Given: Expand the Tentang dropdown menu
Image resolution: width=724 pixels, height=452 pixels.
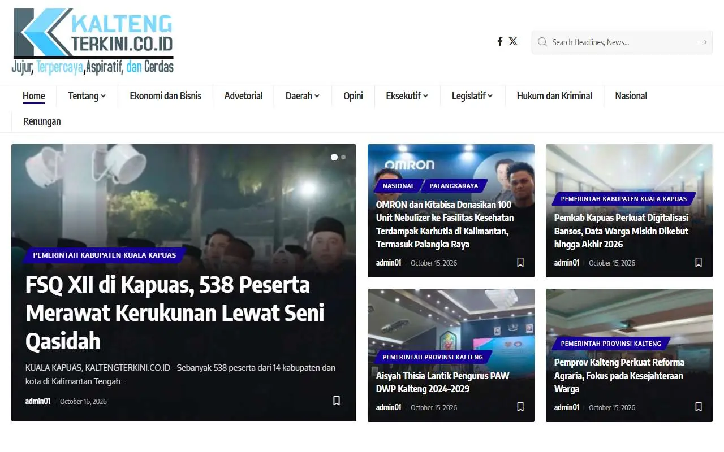Looking at the screenshot, I should [87, 96].
